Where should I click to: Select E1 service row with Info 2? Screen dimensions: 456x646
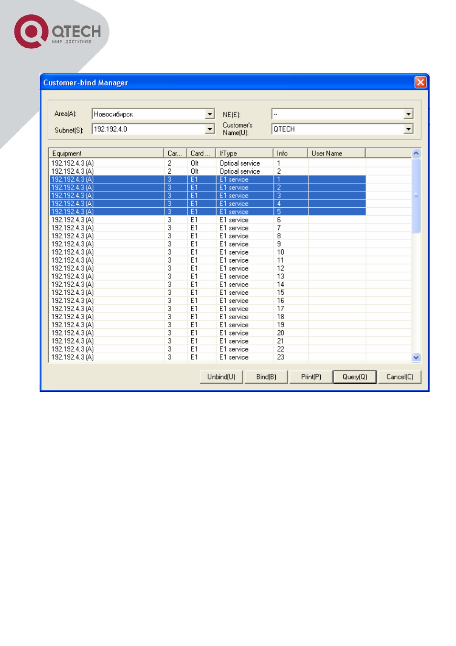pyautogui.click(x=207, y=188)
